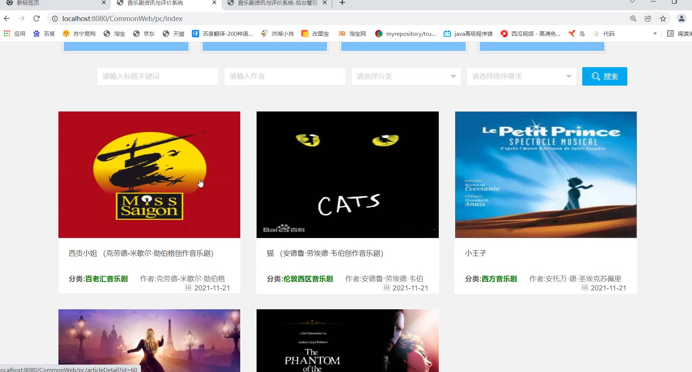Open Le Petit Prince poster thumbnail
Viewport: 692px width, 372px height.
click(546, 175)
